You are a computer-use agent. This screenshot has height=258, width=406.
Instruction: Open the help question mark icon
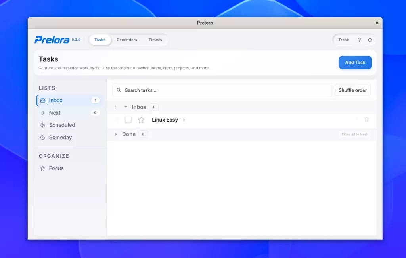coord(359,40)
